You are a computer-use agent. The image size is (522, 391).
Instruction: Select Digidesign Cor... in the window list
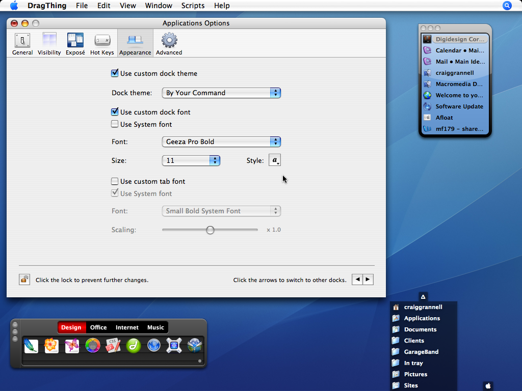455,39
